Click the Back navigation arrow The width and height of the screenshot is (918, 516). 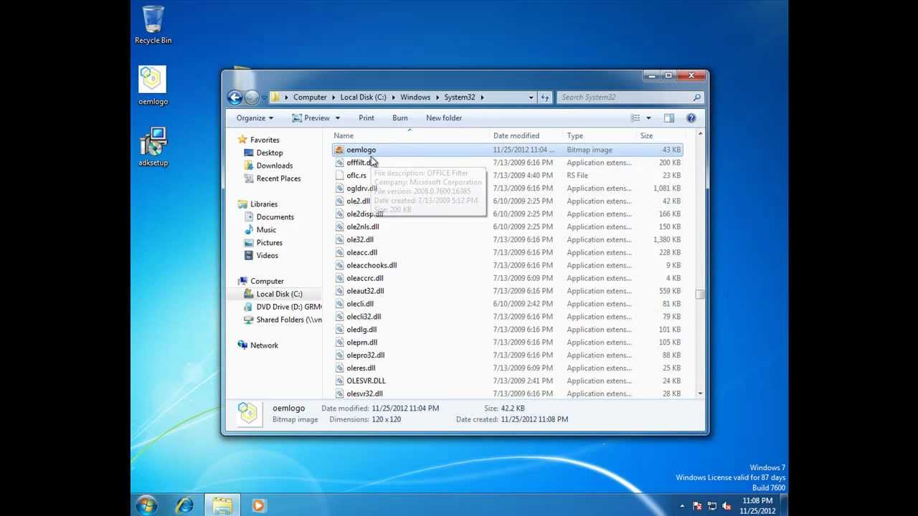tap(235, 97)
